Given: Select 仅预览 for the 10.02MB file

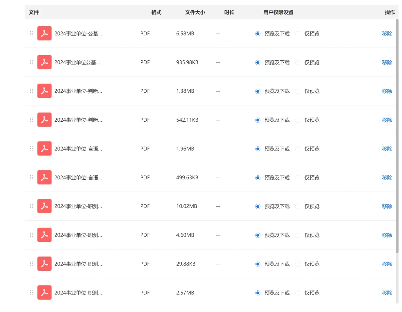Looking at the screenshot, I should pyautogui.click(x=298, y=207).
